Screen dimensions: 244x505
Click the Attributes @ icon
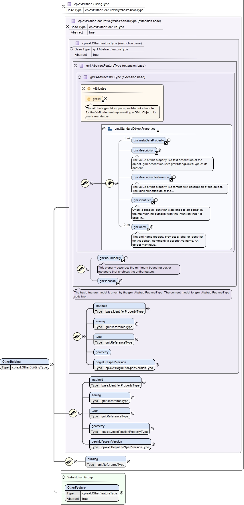click(x=89, y=88)
